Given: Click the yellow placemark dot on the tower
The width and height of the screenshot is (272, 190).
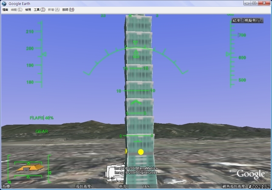Looking at the screenshot, I should (x=141, y=152).
